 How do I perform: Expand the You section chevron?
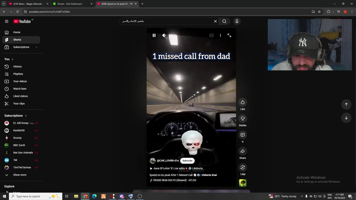[x=12, y=59]
